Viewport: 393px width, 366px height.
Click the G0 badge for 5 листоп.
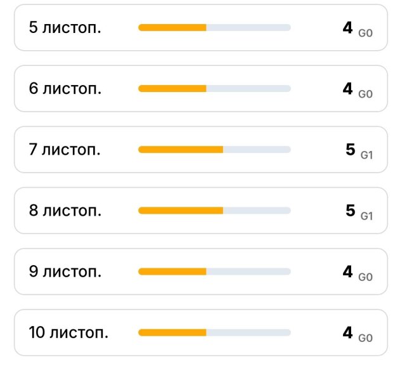(x=365, y=33)
